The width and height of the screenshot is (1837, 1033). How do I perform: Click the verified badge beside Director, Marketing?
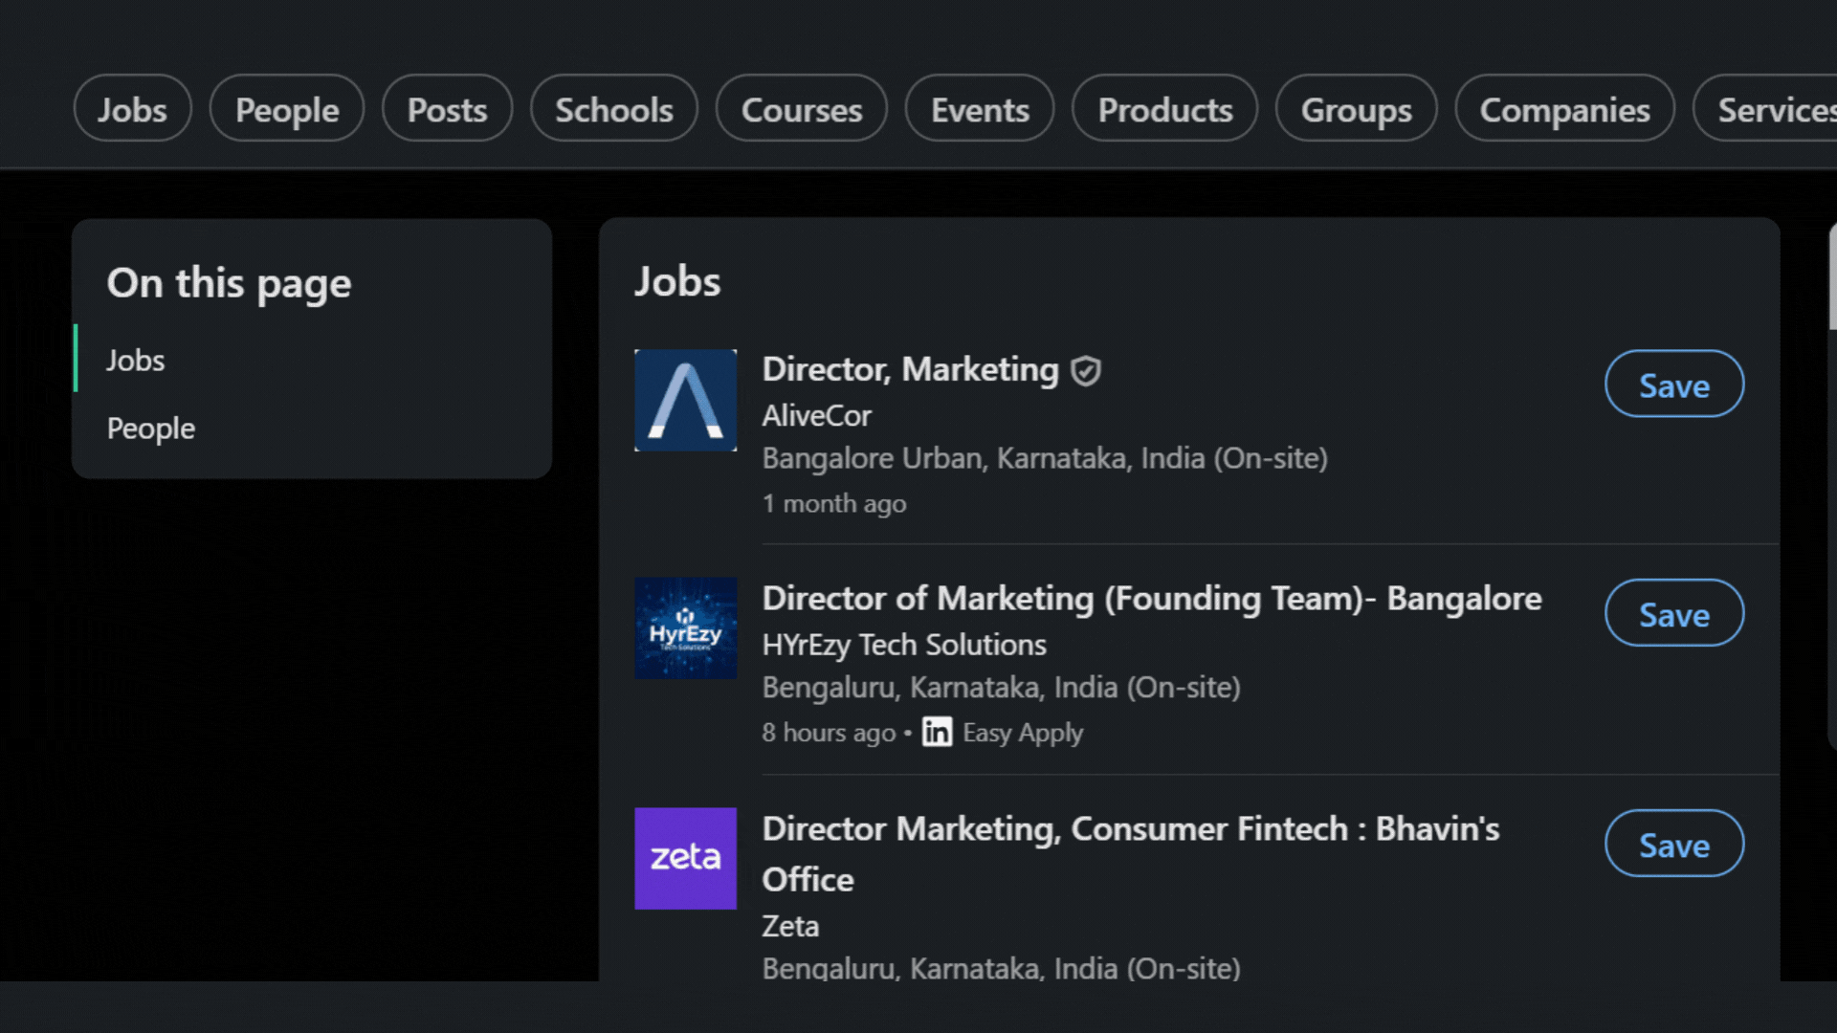pos(1086,370)
